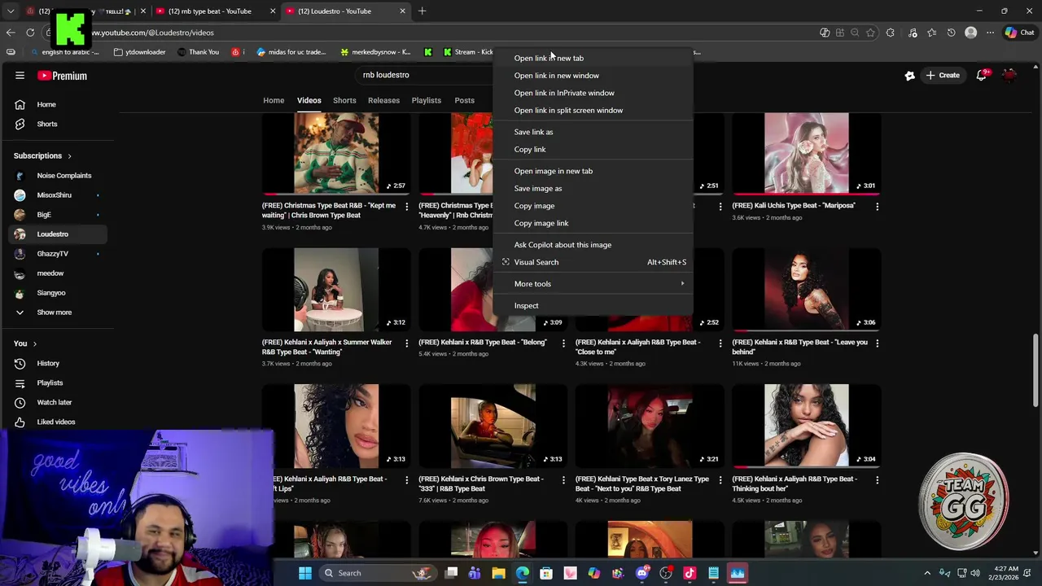This screenshot has width=1042, height=586.
Task: Open the YouTube hamburger guide menu
Action: click(x=20, y=76)
